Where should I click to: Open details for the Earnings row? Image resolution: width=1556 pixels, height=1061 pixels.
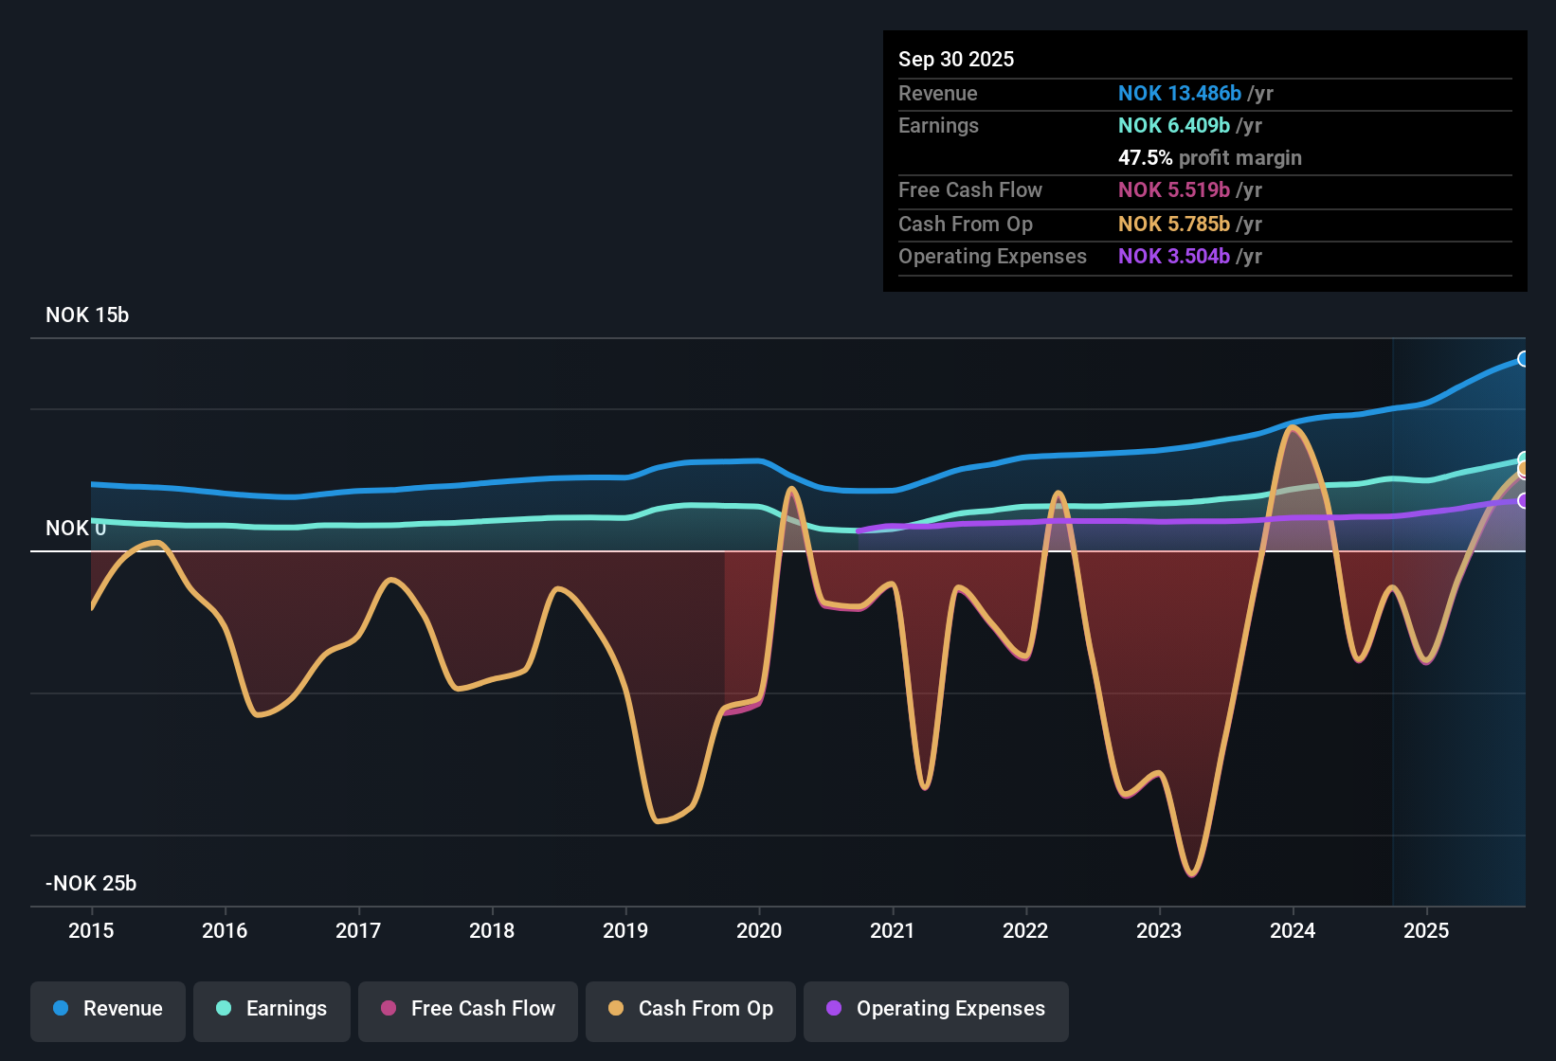[938, 125]
